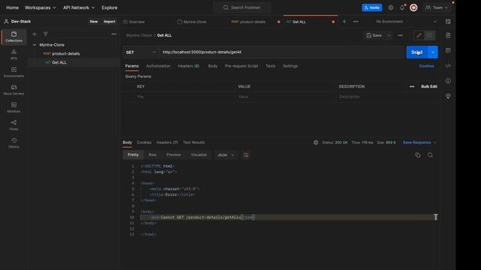Open the lightbulb related collections icon
Image resolution: width=481 pixels, height=270 pixels.
point(448,96)
